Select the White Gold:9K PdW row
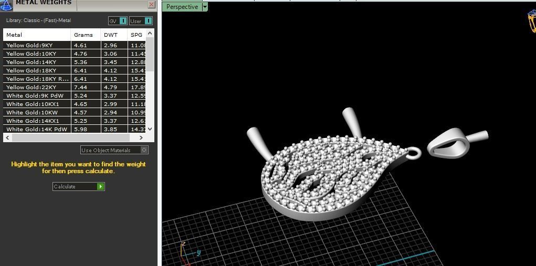 [x=75, y=95]
